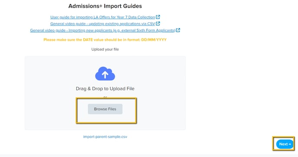
Task: Click the Browse Files button
Action: [x=105, y=109]
